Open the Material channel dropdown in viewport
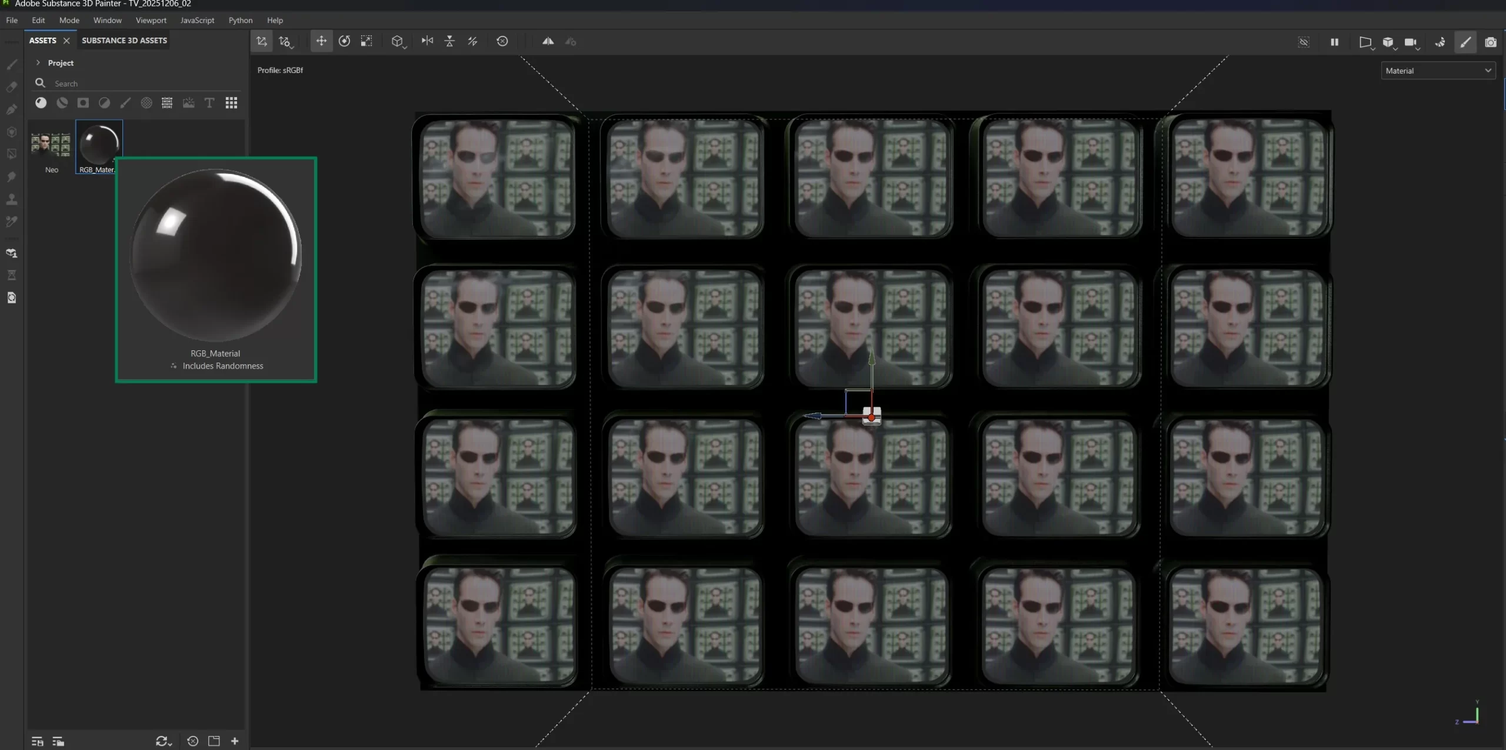Viewport: 1506px width, 750px height. point(1438,71)
